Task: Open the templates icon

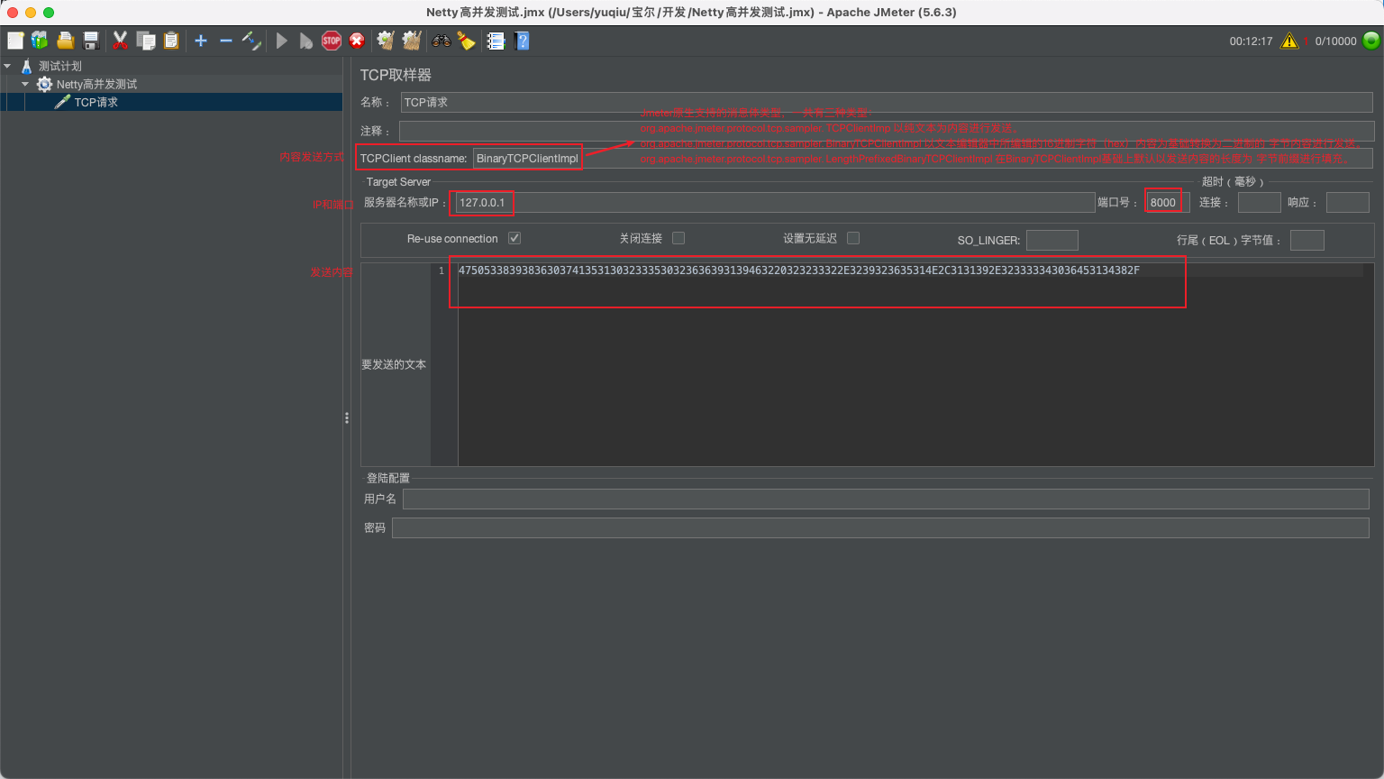Action: (40, 41)
